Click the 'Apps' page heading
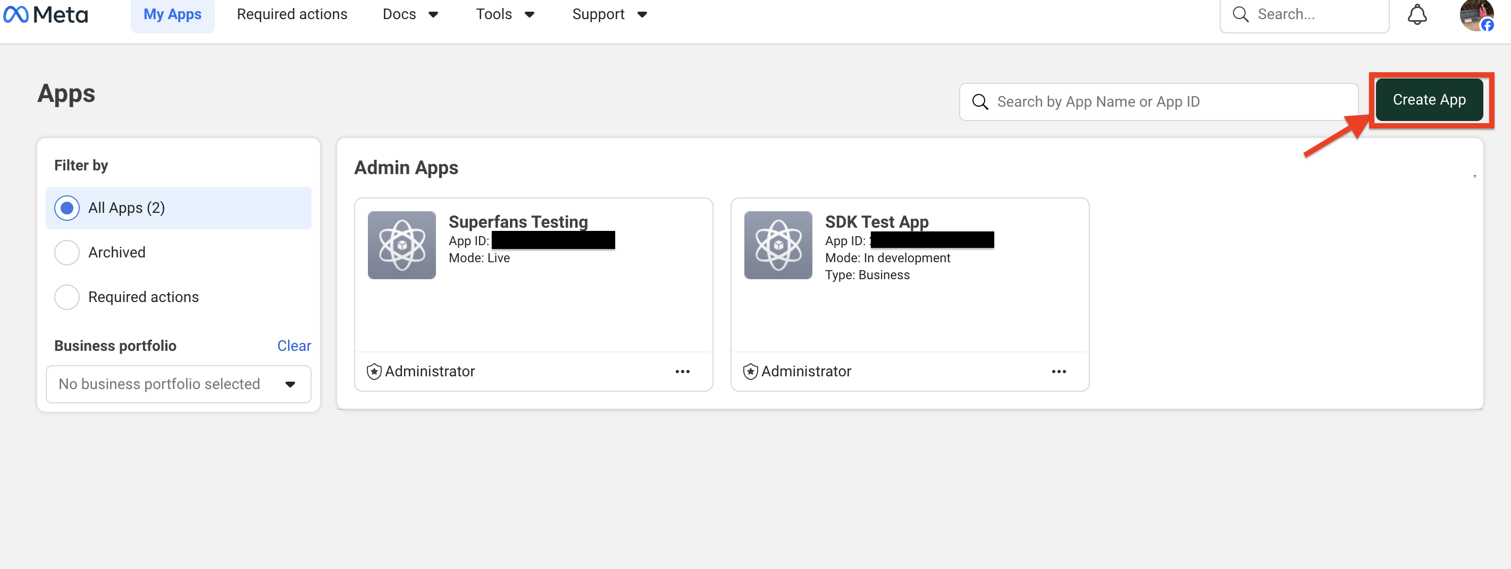The image size is (1511, 569). point(66,94)
